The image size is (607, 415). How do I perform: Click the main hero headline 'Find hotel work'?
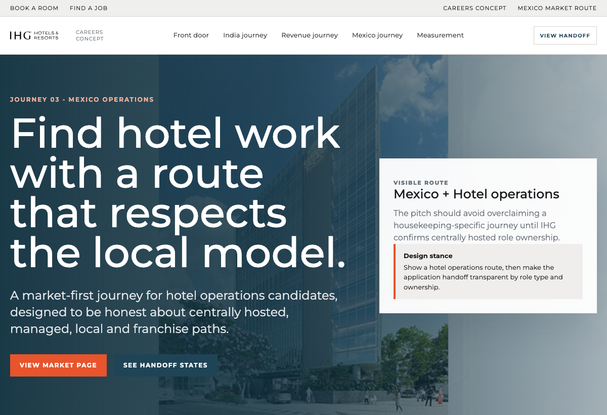tap(178, 192)
